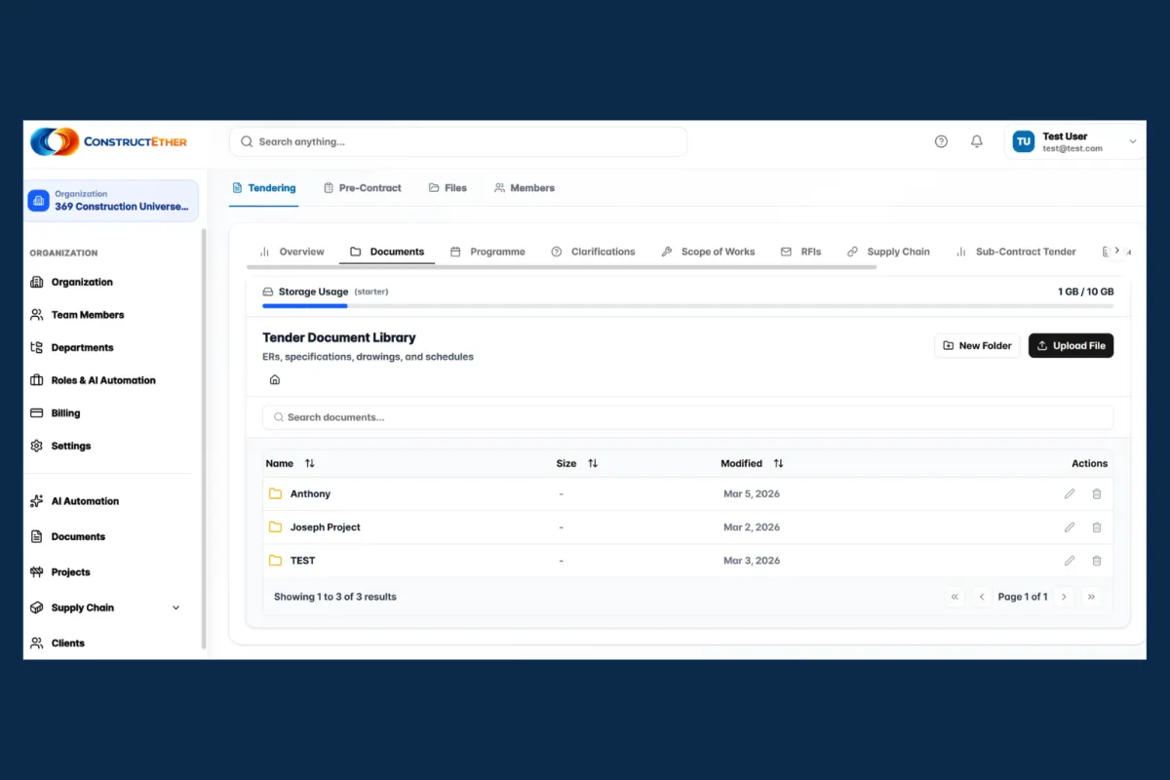The height and width of the screenshot is (780, 1170).
Task: Open the TEST folder
Action: pos(302,561)
